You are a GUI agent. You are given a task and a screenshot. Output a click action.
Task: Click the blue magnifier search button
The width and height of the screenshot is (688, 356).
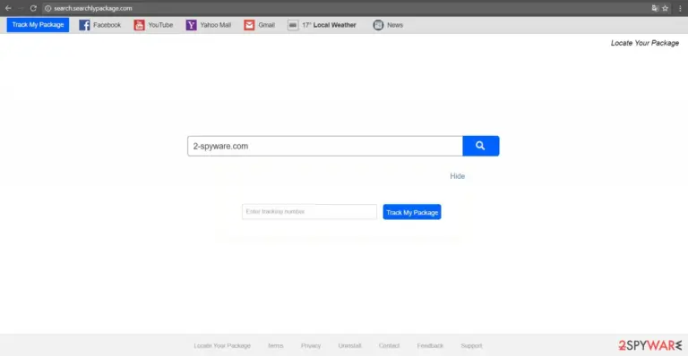point(480,146)
